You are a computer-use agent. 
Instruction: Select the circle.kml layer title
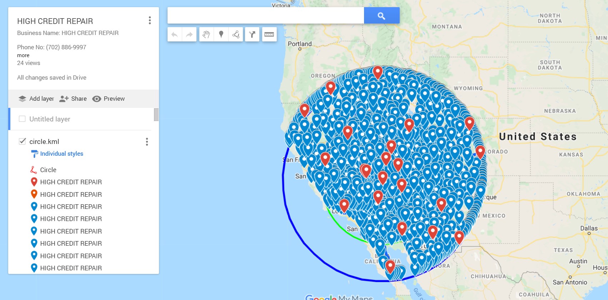coord(44,141)
